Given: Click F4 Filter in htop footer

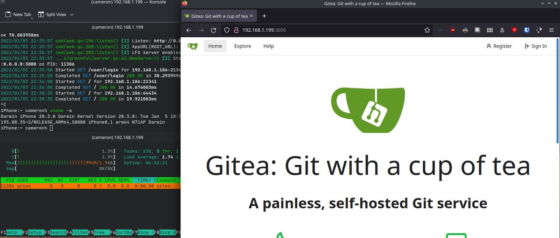Looking at the screenshot, I should [x=77, y=232].
